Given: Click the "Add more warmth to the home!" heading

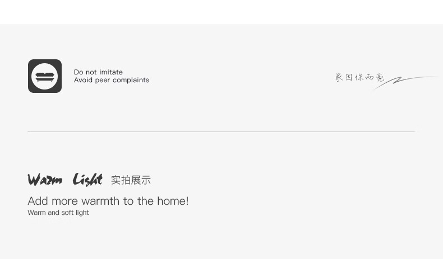Looking at the screenshot, I should pos(108,201).
